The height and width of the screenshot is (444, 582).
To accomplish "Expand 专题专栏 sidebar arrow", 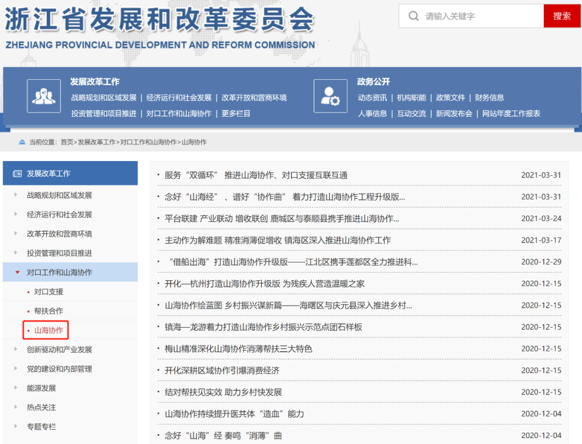I will [16, 427].
